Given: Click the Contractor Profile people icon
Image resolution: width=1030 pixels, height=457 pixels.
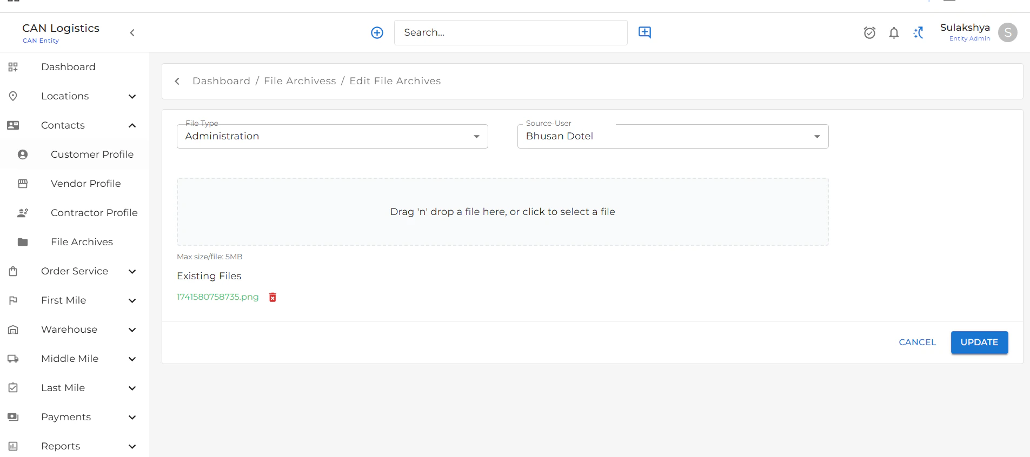Looking at the screenshot, I should tap(23, 213).
